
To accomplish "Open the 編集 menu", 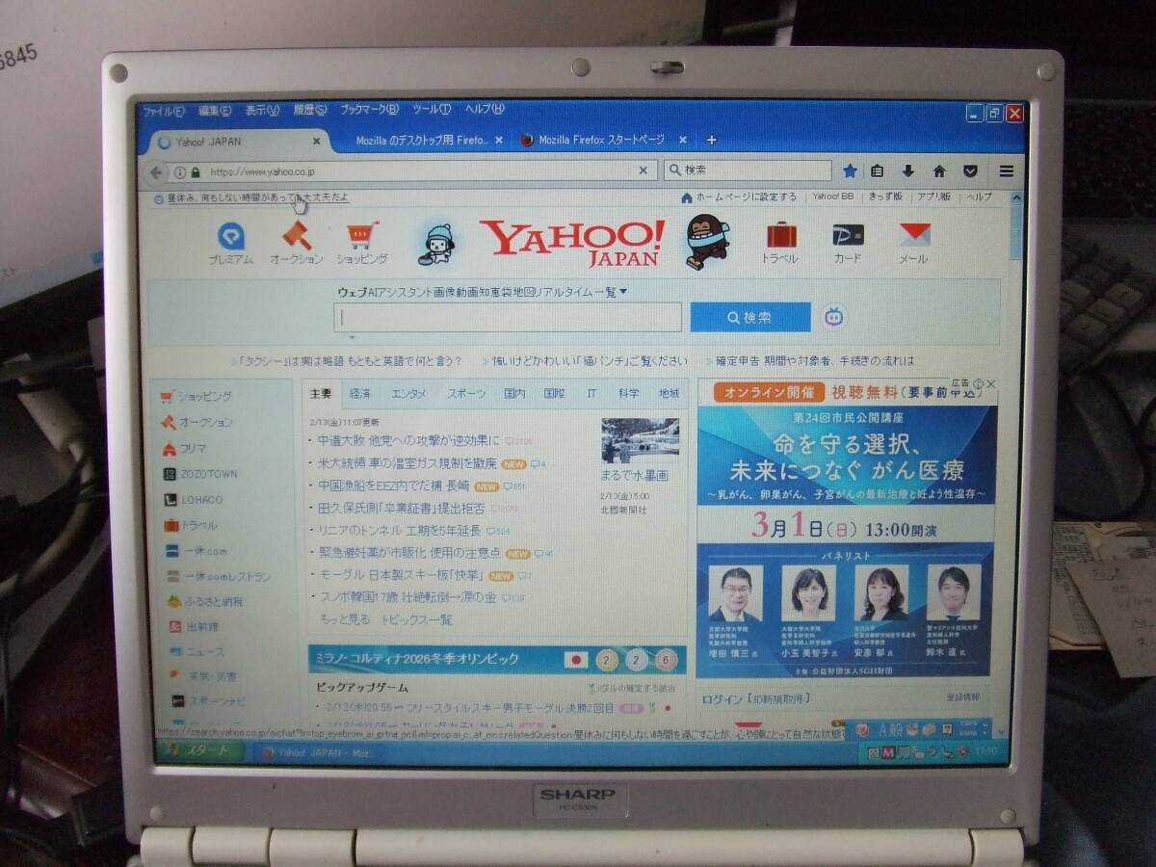I will coord(214,111).
